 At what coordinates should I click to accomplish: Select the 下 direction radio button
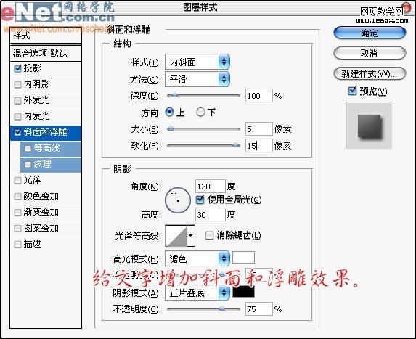pyautogui.click(x=200, y=113)
